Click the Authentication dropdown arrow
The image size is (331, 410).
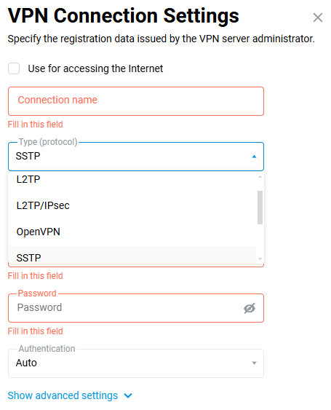pos(254,363)
